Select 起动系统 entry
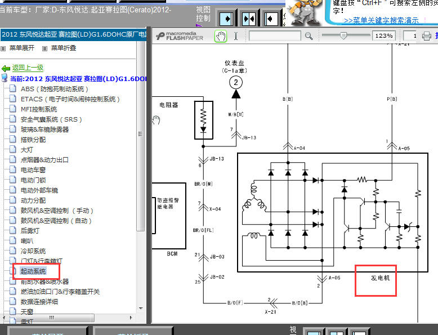The height and width of the screenshot is (335, 438). coord(33,271)
